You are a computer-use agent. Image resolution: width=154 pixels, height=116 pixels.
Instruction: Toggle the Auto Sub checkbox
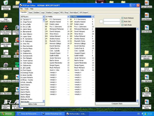[x=122, y=21]
